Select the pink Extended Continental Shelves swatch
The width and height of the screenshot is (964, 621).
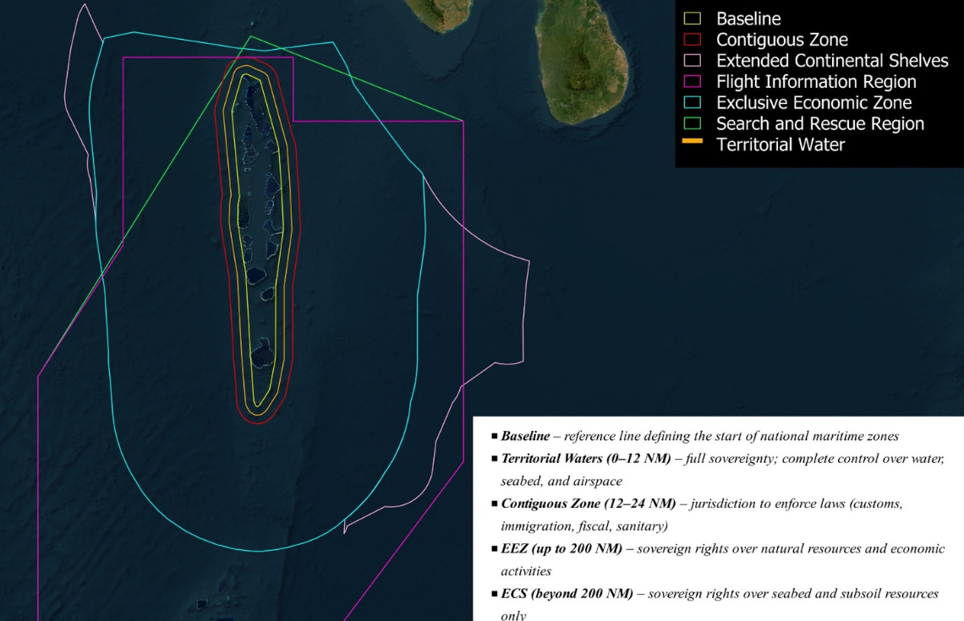(x=692, y=61)
